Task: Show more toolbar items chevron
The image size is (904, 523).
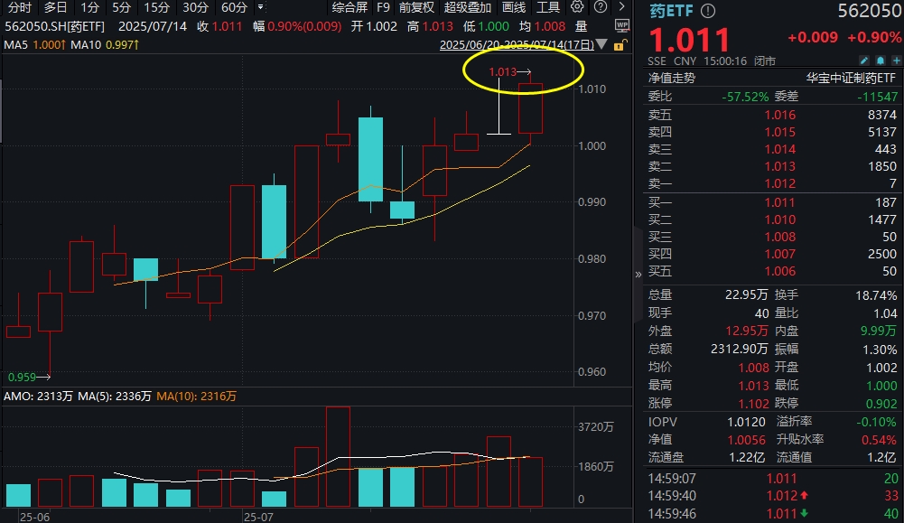Action: click(x=621, y=7)
